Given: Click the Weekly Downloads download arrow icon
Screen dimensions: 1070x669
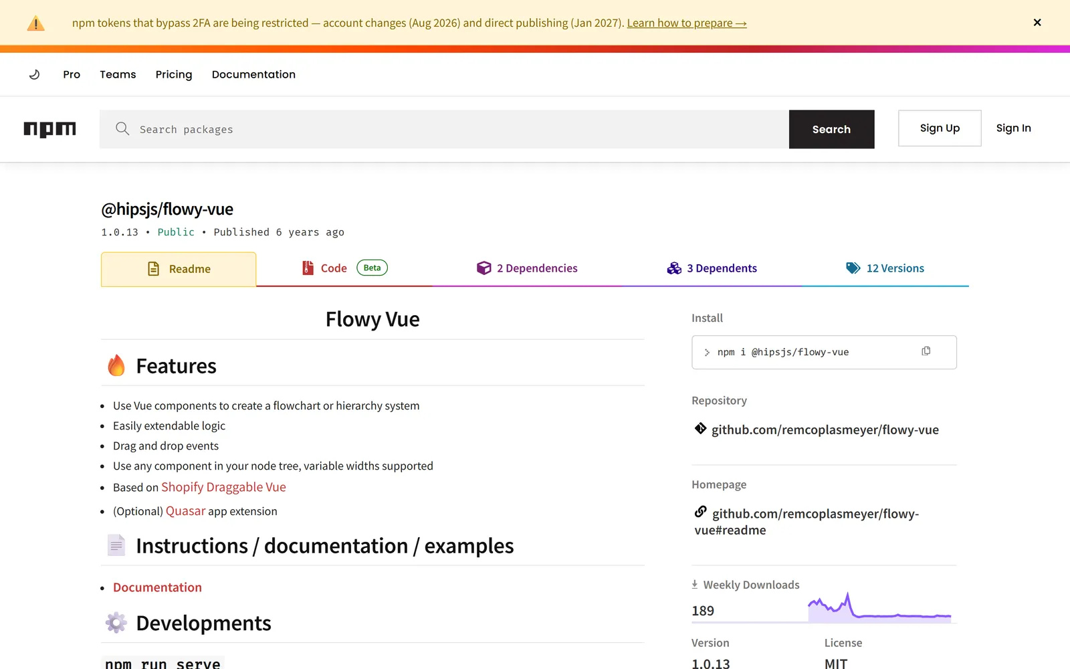Looking at the screenshot, I should click(695, 585).
